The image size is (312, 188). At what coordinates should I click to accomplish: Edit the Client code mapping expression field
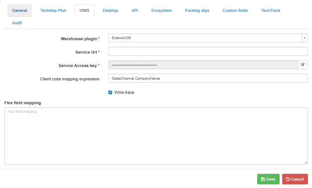pos(208,78)
